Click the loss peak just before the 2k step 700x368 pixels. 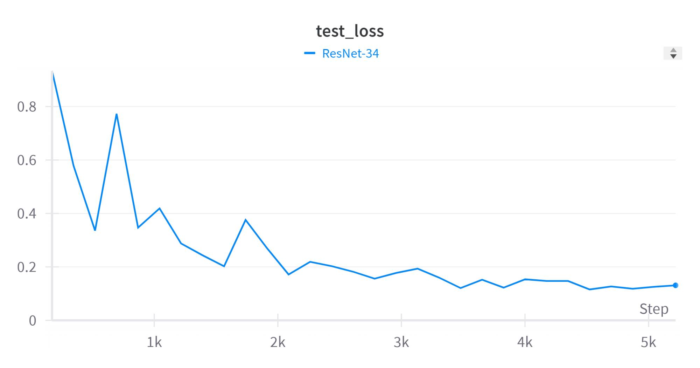(246, 220)
